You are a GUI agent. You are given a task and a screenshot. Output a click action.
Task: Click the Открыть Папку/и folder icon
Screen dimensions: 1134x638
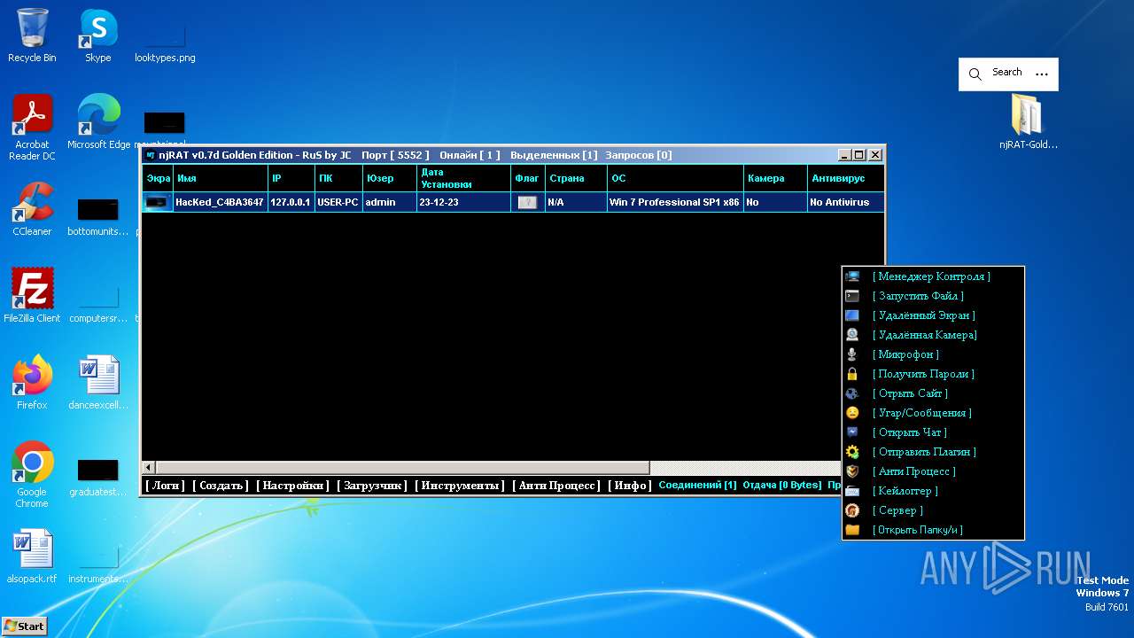852,530
